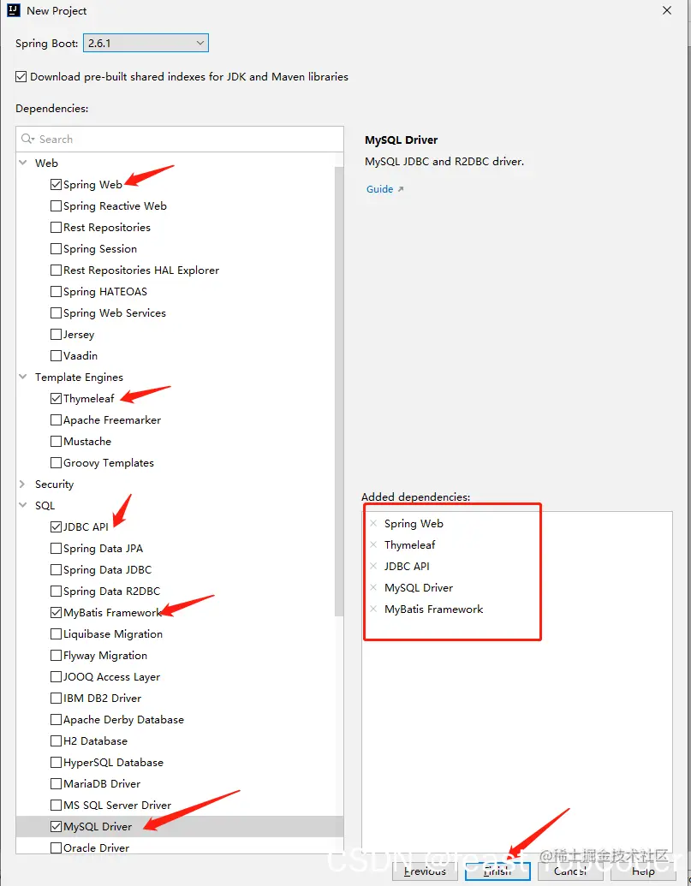Click the Finish button

coord(497,871)
